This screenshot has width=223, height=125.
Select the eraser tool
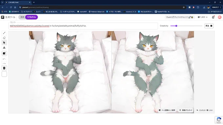click(x=4, y=38)
